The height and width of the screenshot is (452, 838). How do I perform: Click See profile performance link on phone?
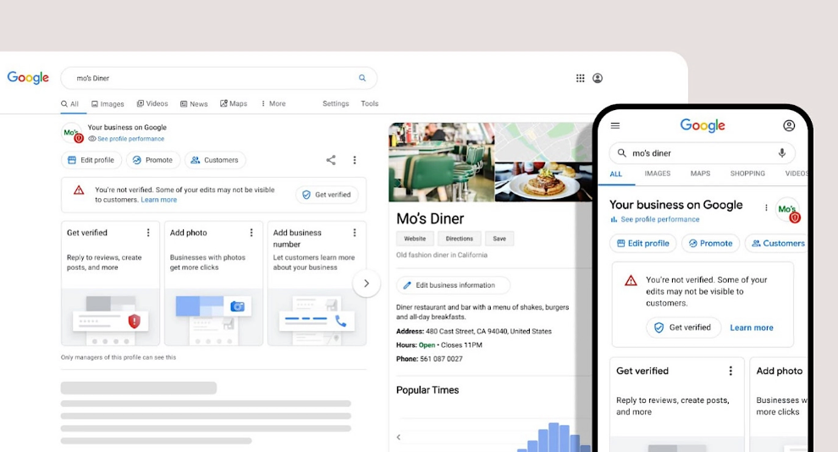tap(655, 219)
